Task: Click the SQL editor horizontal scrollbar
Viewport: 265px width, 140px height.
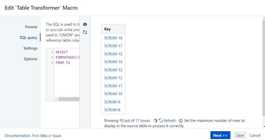Action: [69, 99]
